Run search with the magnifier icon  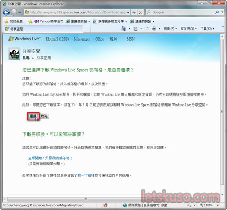click(x=217, y=12)
